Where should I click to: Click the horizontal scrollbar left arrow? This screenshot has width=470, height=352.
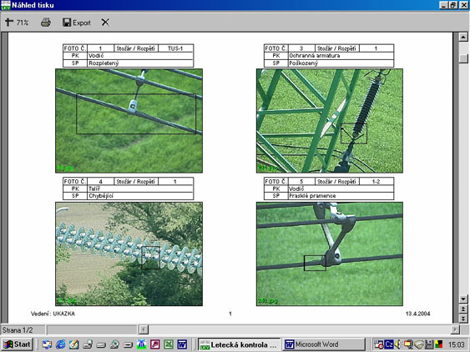(144, 329)
